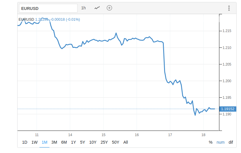The width and height of the screenshot is (241, 153).
Task: Choose the 10Y time range
Action: click(x=93, y=142)
